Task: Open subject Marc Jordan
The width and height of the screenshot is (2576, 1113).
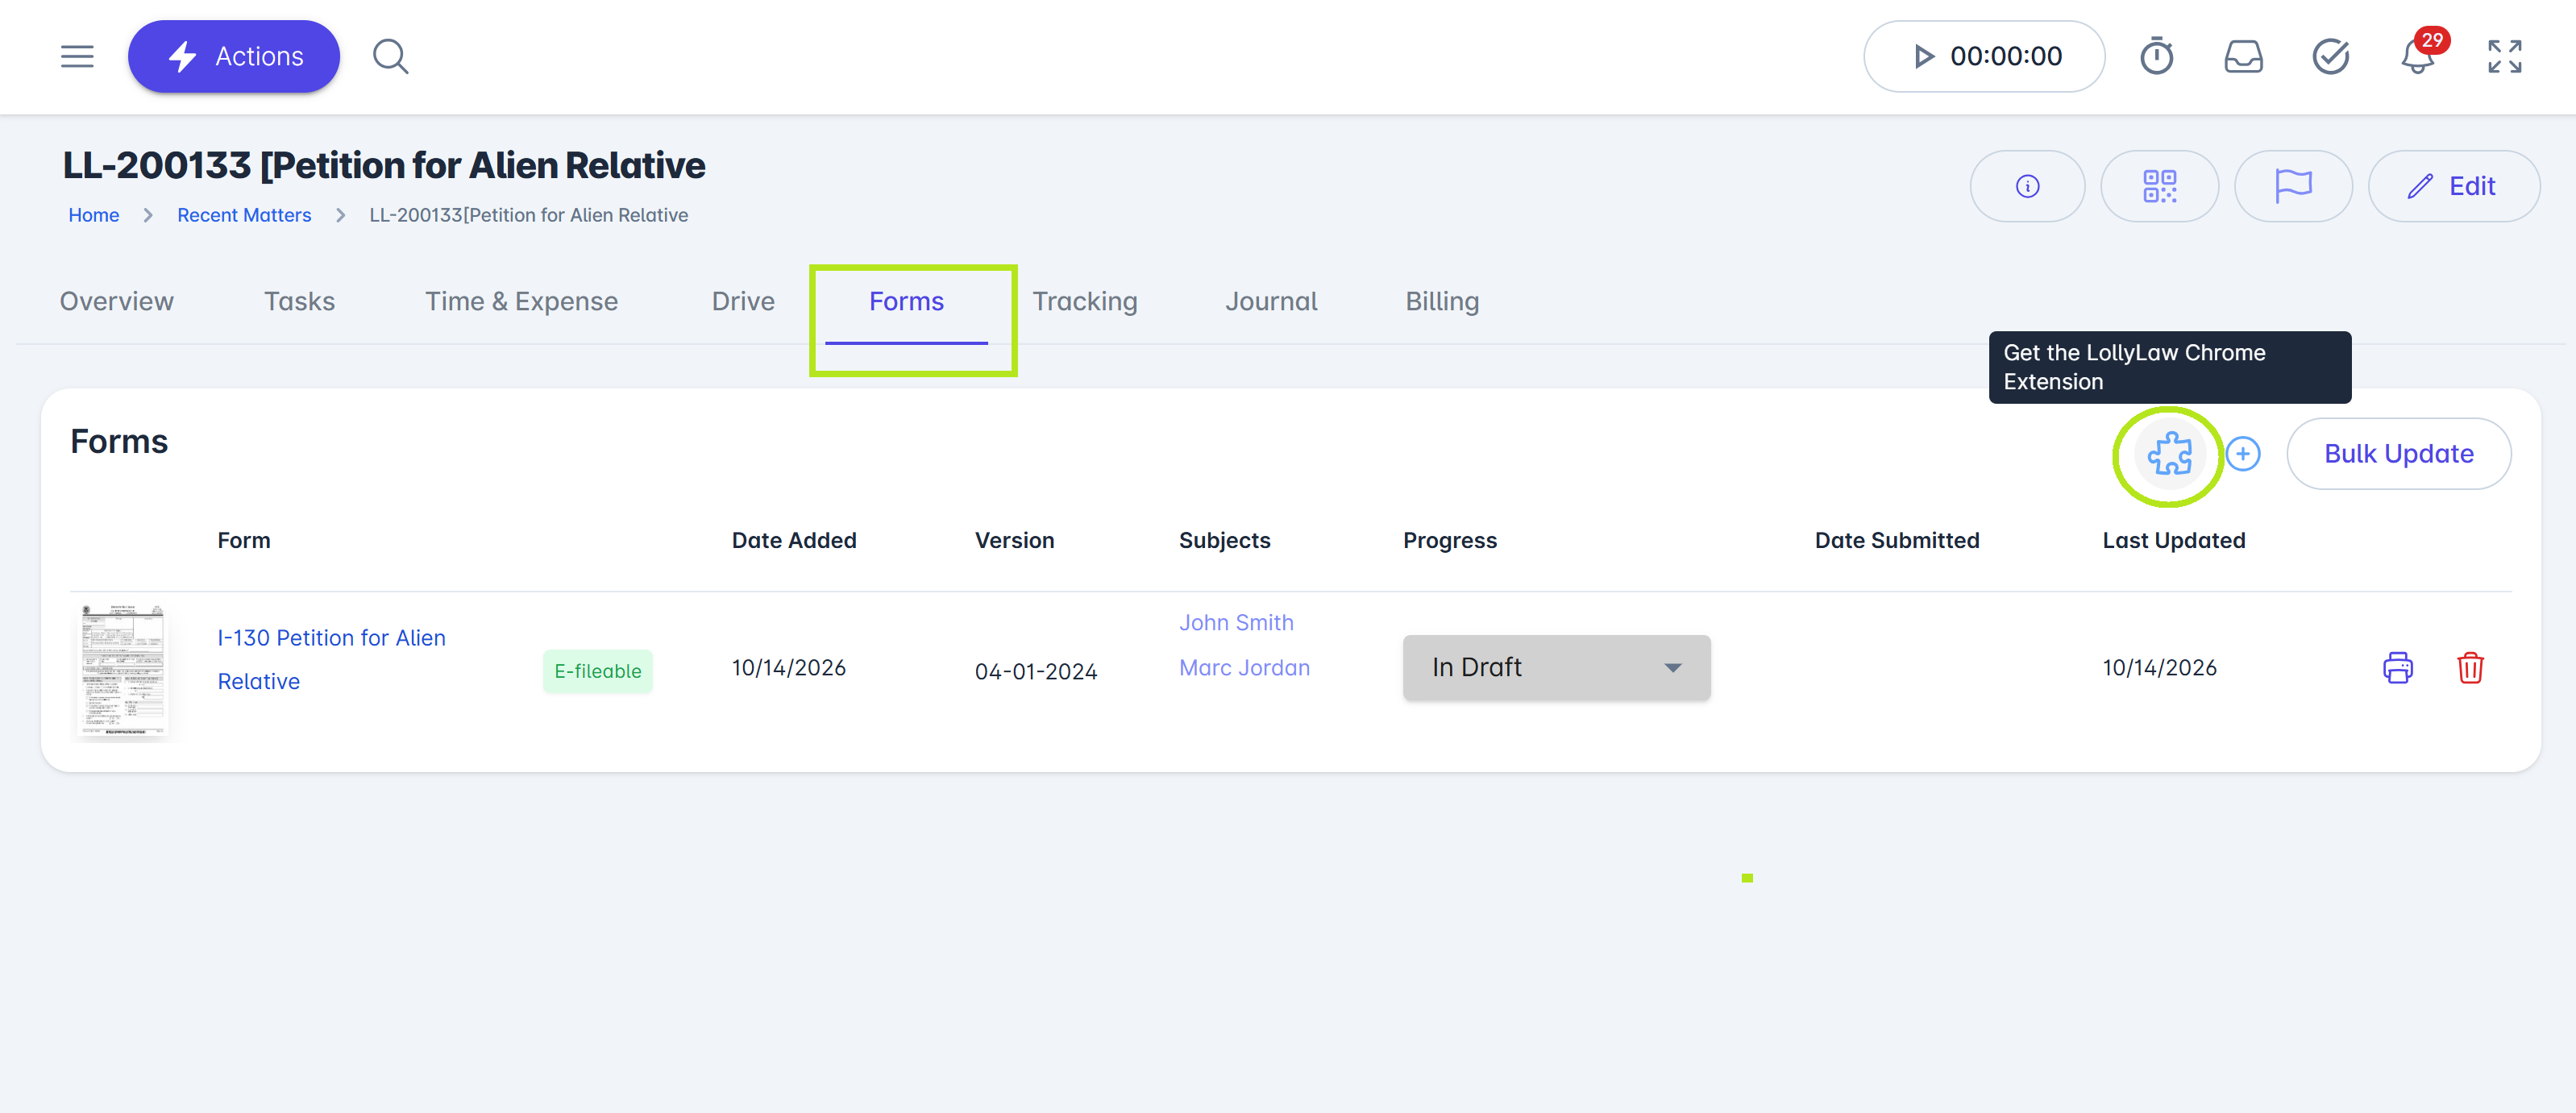Action: tap(1244, 667)
